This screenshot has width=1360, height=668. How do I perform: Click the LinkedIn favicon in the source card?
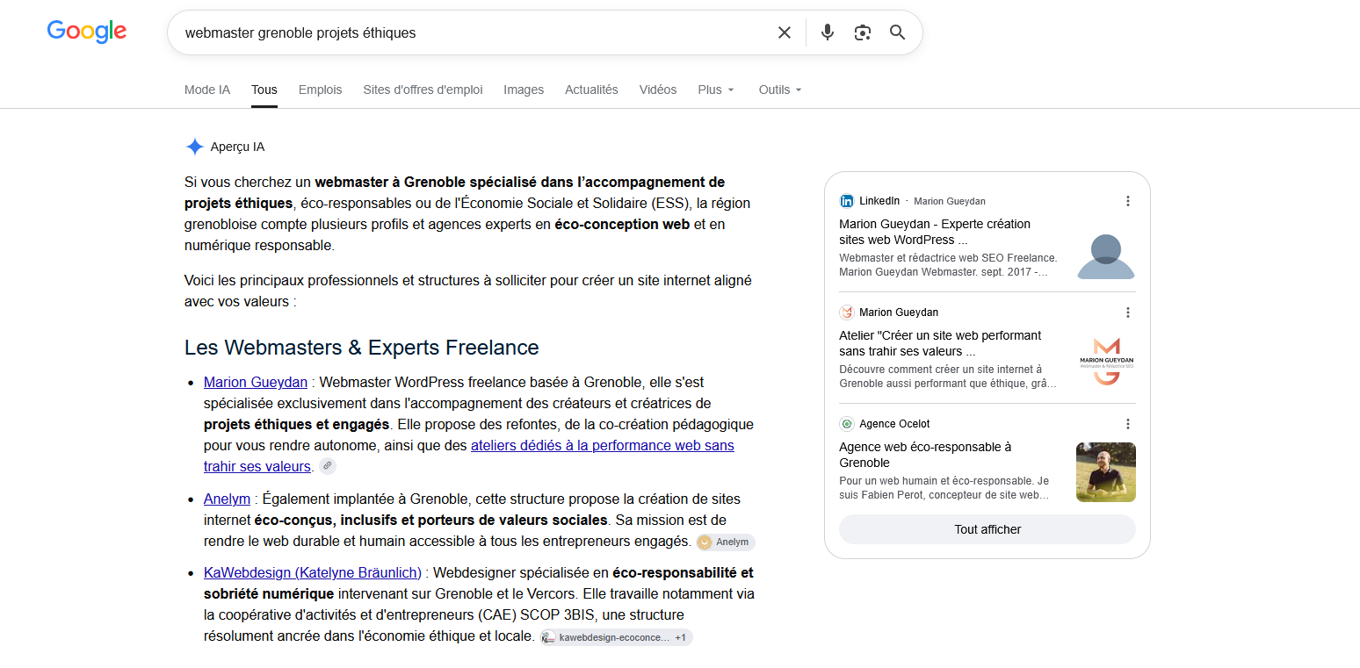[x=847, y=201]
